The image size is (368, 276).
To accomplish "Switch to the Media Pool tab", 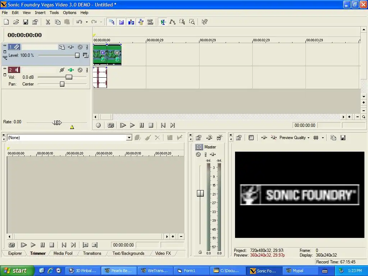I will (x=63, y=253).
